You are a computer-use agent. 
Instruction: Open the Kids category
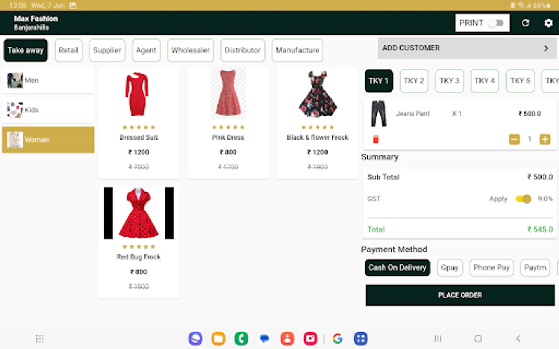(48, 110)
